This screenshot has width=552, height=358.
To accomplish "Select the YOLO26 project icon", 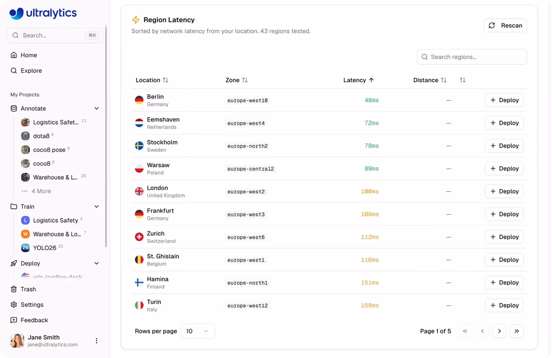I will (25, 248).
